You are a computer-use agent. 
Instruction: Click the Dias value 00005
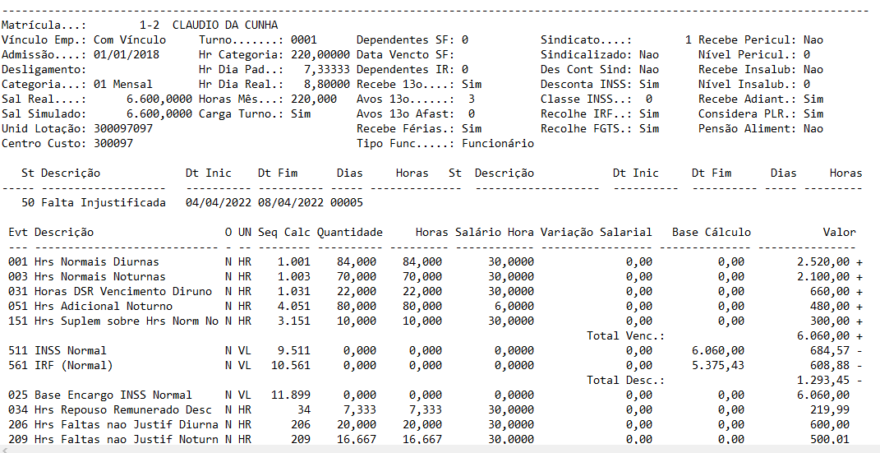(347, 202)
